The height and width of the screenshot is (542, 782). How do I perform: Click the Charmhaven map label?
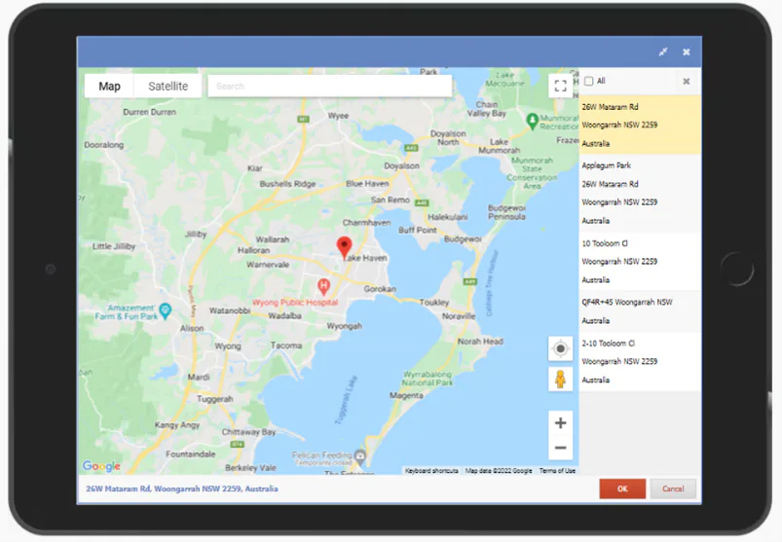[366, 223]
